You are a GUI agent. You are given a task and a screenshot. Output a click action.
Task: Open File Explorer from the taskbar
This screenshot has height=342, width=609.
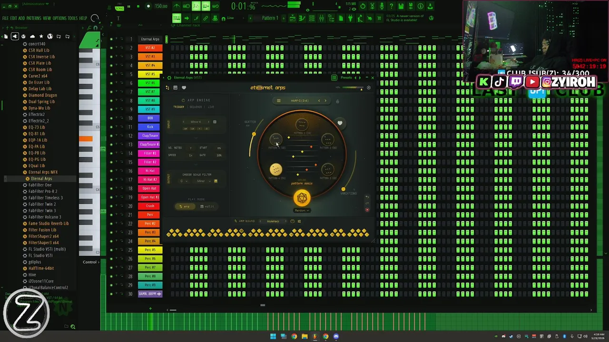pyautogui.click(x=304, y=336)
